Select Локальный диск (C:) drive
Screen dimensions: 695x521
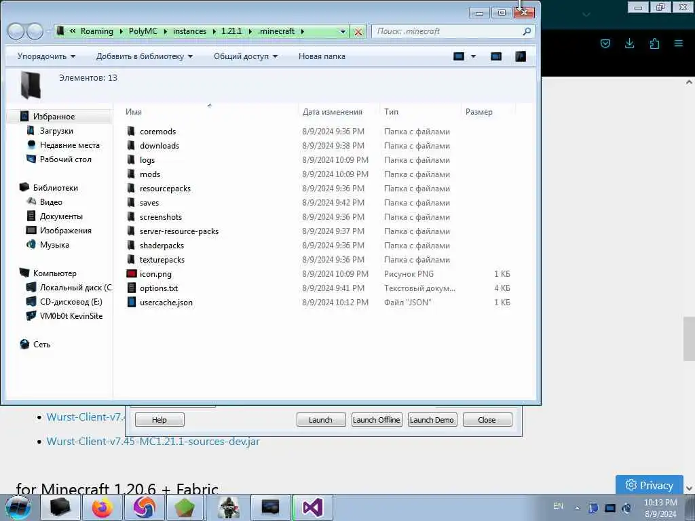coord(75,288)
